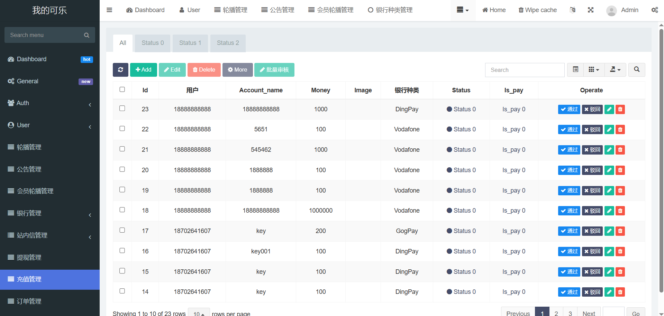Screen dimensions: 664x316
Task: Toggle the table card view icon
Action: click(575, 70)
